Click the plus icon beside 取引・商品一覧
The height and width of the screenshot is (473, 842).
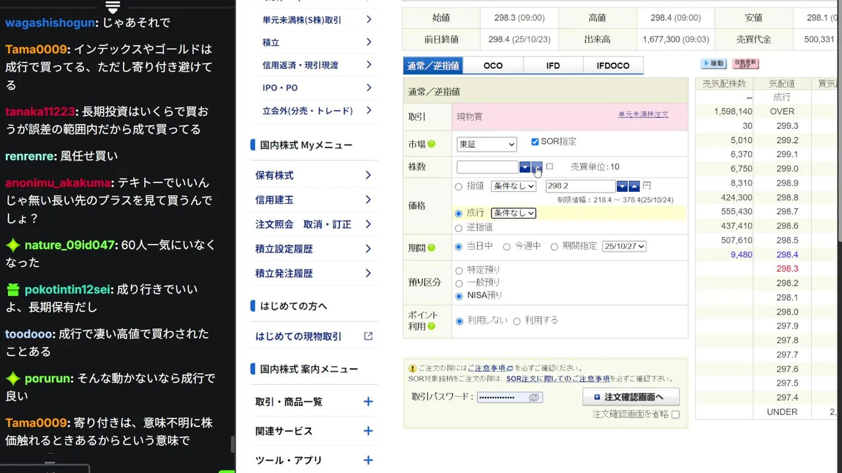tap(368, 401)
